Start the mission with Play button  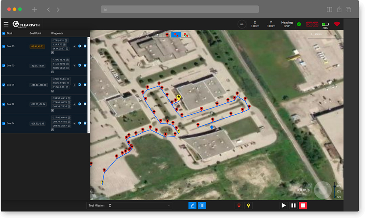click(x=283, y=205)
